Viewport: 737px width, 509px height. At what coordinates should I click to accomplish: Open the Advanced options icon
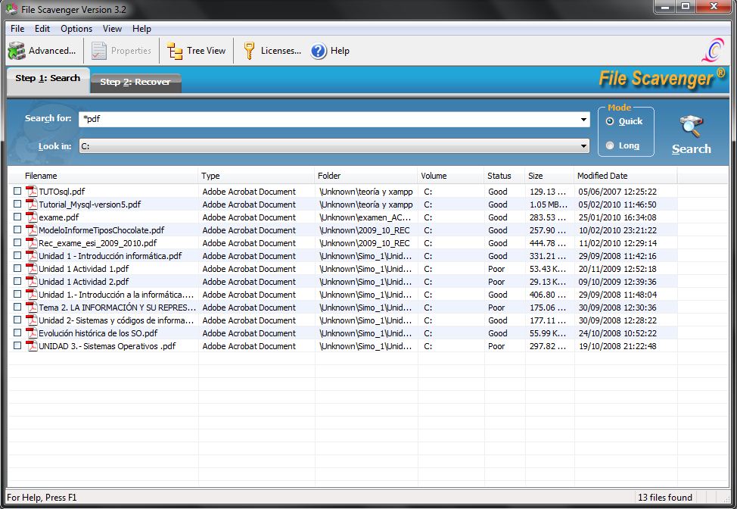[17, 51]
